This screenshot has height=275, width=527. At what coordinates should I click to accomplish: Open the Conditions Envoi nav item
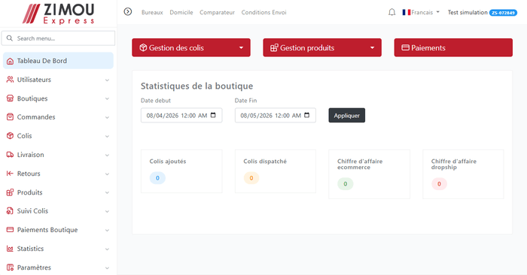[263, 13]
